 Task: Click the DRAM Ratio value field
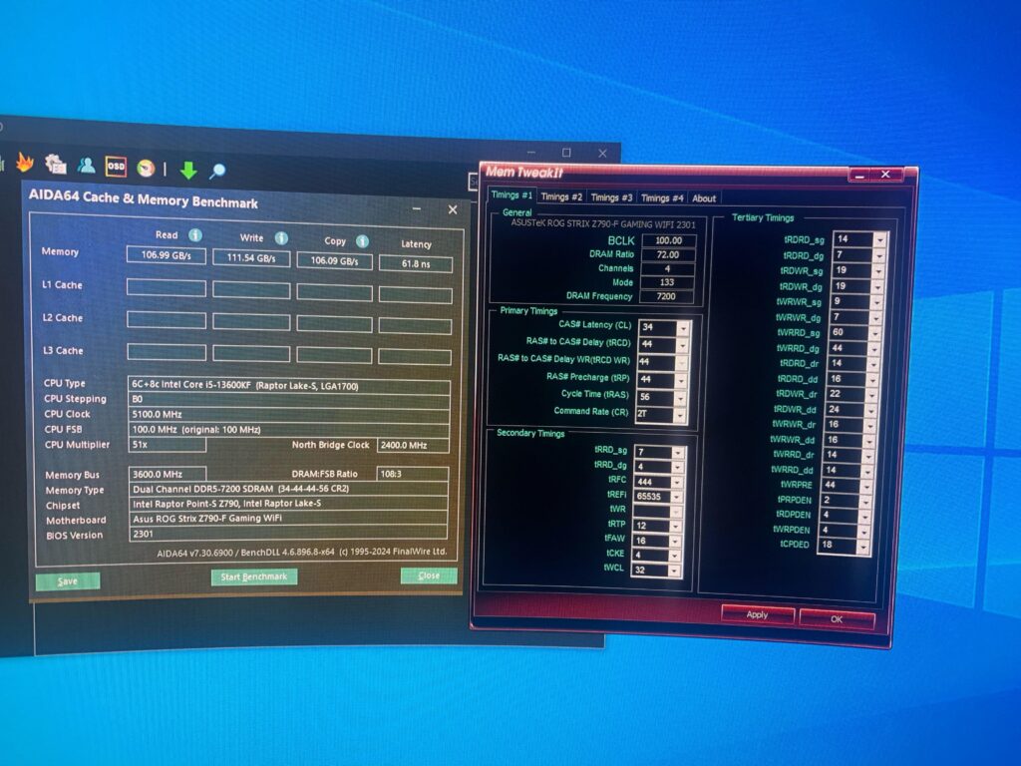(x=668, y=254)
